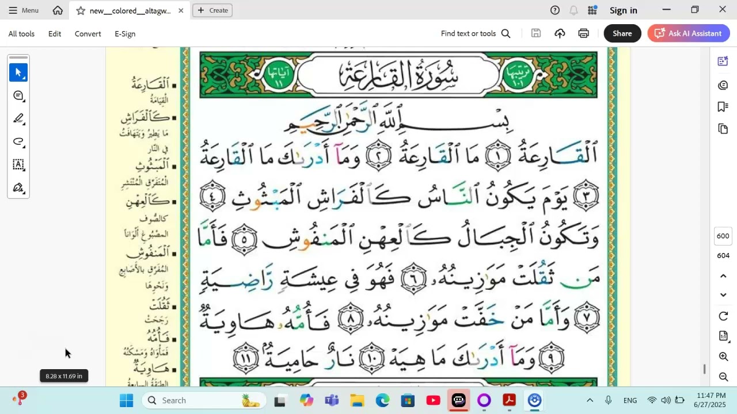Image resolution: width=737 pixels, height=414 pixels.
Task: Open Help question mark icon
Action: click(555, 10)
